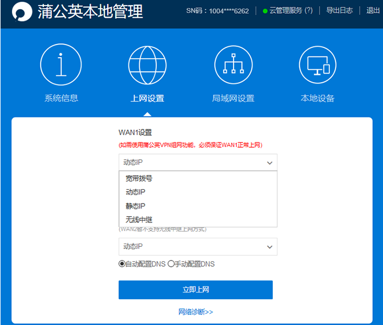Open 云管理服务 (?) help link
This screenshot has width=383, height=325.
pyautogui.click(x=291, y=11)
